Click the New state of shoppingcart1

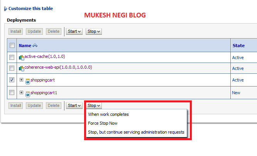coord(236,93)
